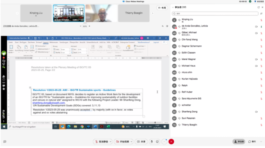This screenshot has width=265, height=148.
Task: Open audio options arrow beside unmute
Action: pyautogui.click(x=111, y=142)
